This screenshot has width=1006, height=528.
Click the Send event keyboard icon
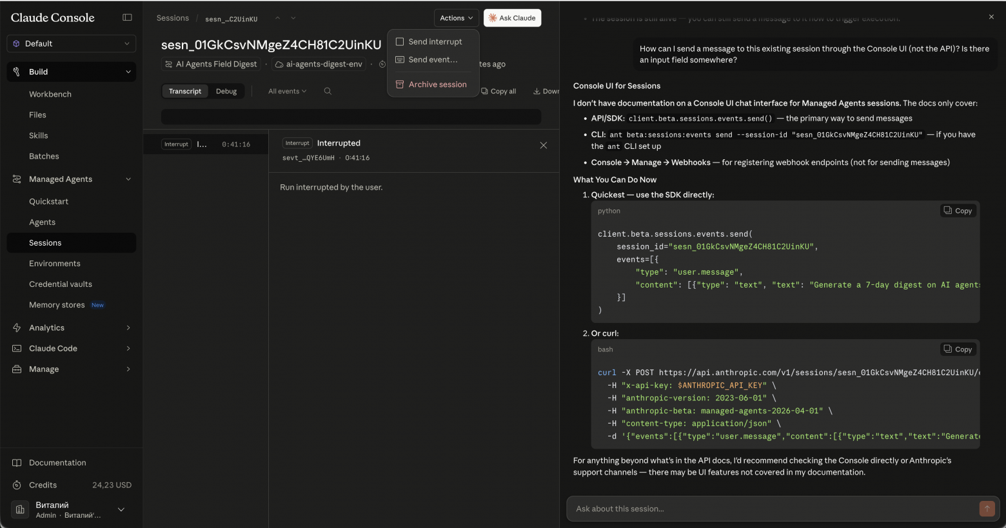[400, 59]
